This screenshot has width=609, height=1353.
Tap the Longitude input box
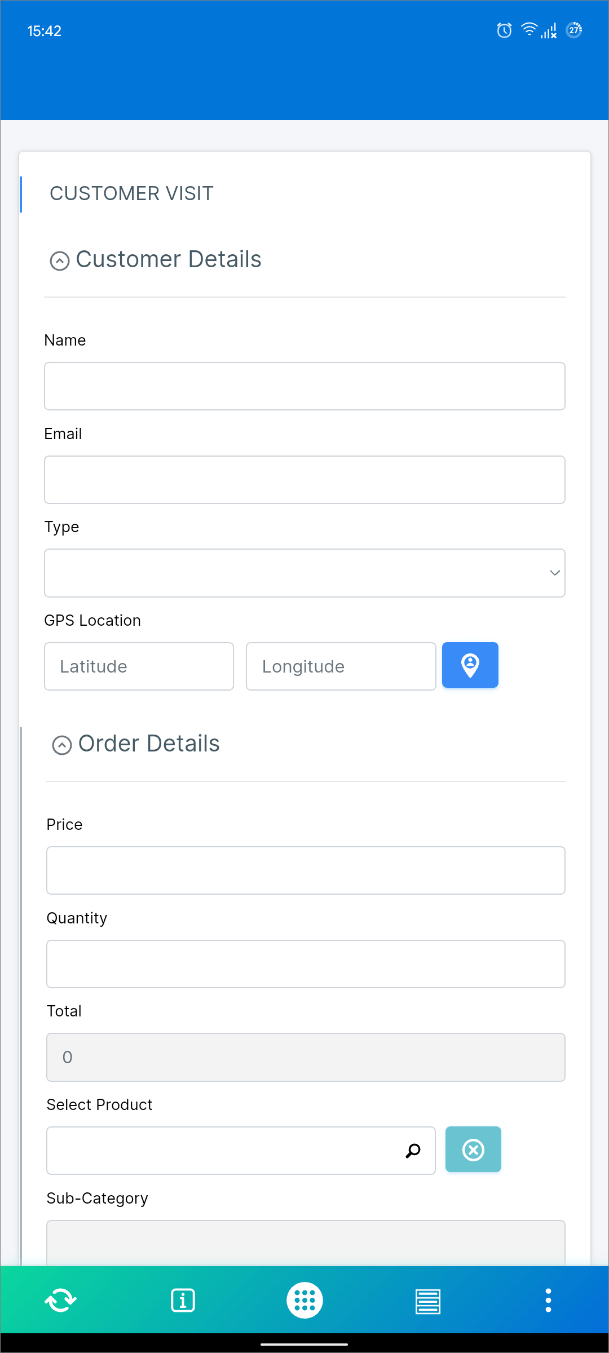341,666
